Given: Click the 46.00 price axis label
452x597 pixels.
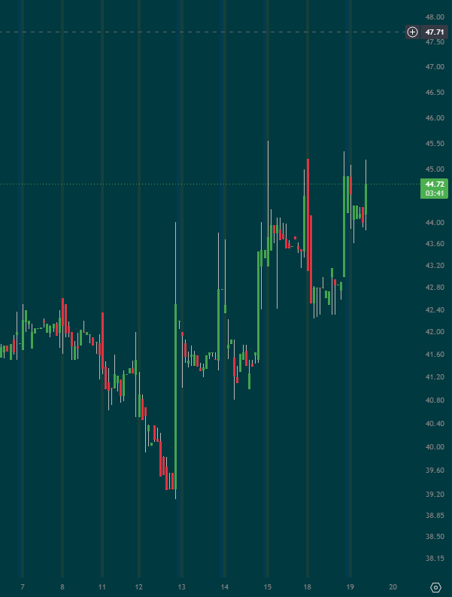Looking at the screenshot, I should coord(435,118).
